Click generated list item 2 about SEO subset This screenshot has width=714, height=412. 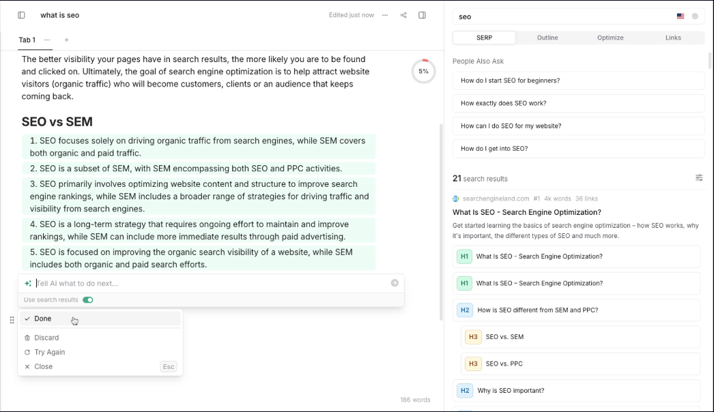[199, 168]
